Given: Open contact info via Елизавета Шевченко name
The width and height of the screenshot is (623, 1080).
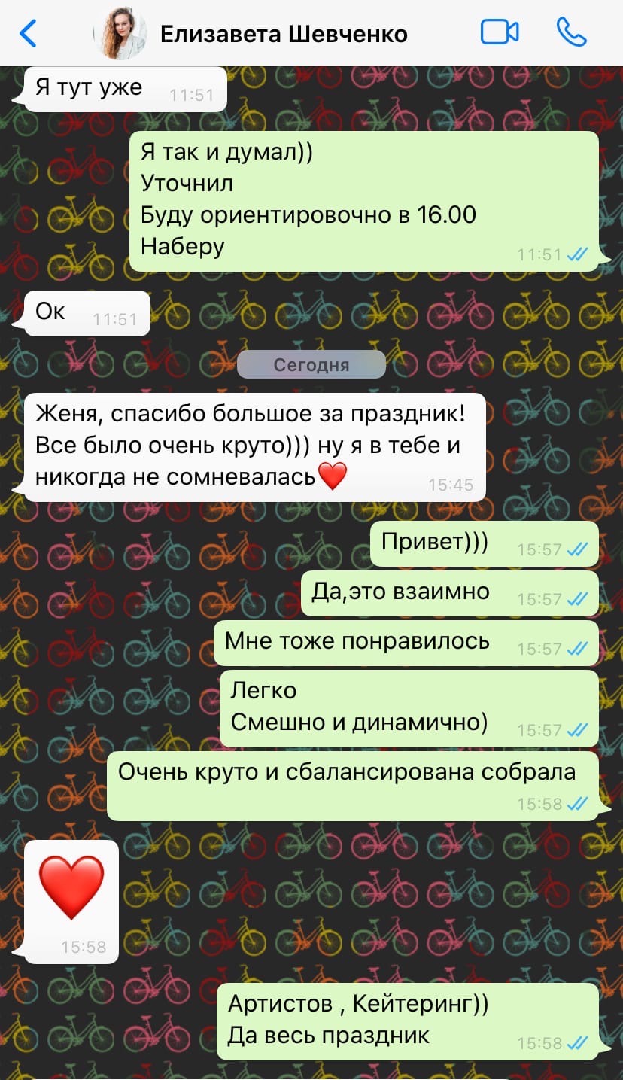Looking at the screenshot, I should (284, 34).
